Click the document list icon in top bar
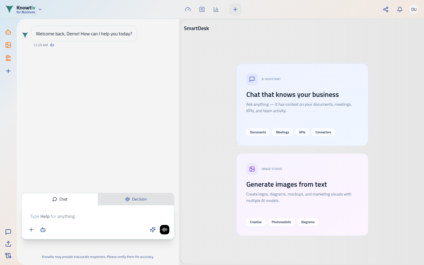424x265 pixels. point(202,9)
